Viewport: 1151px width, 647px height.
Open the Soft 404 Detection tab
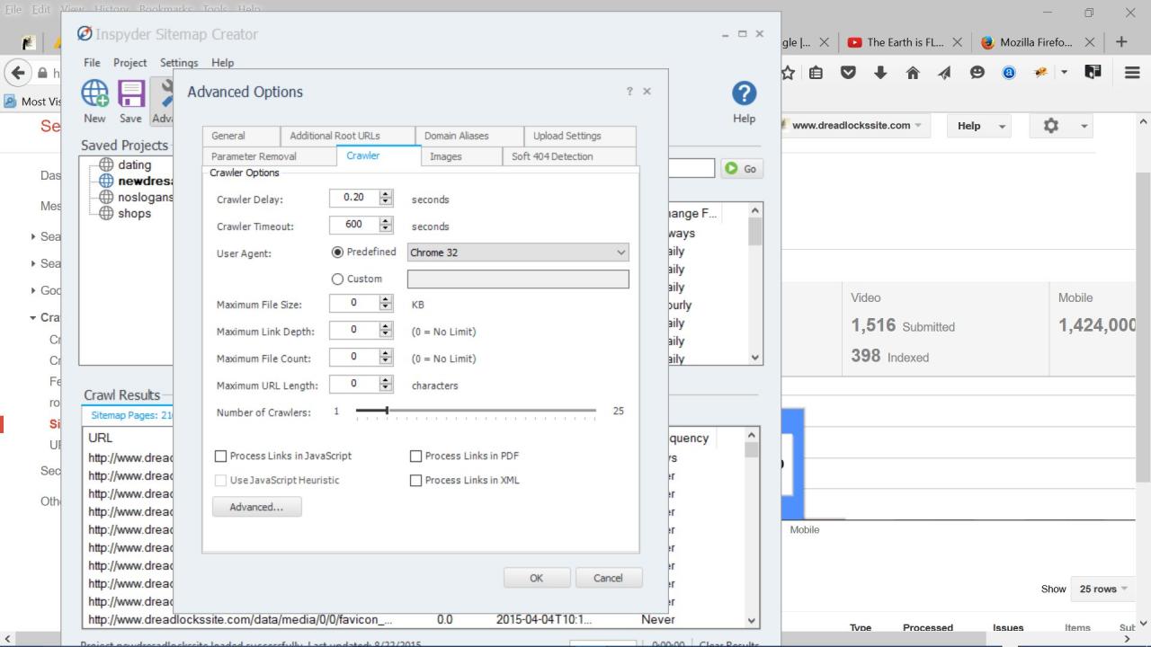[x=552, y=156]
